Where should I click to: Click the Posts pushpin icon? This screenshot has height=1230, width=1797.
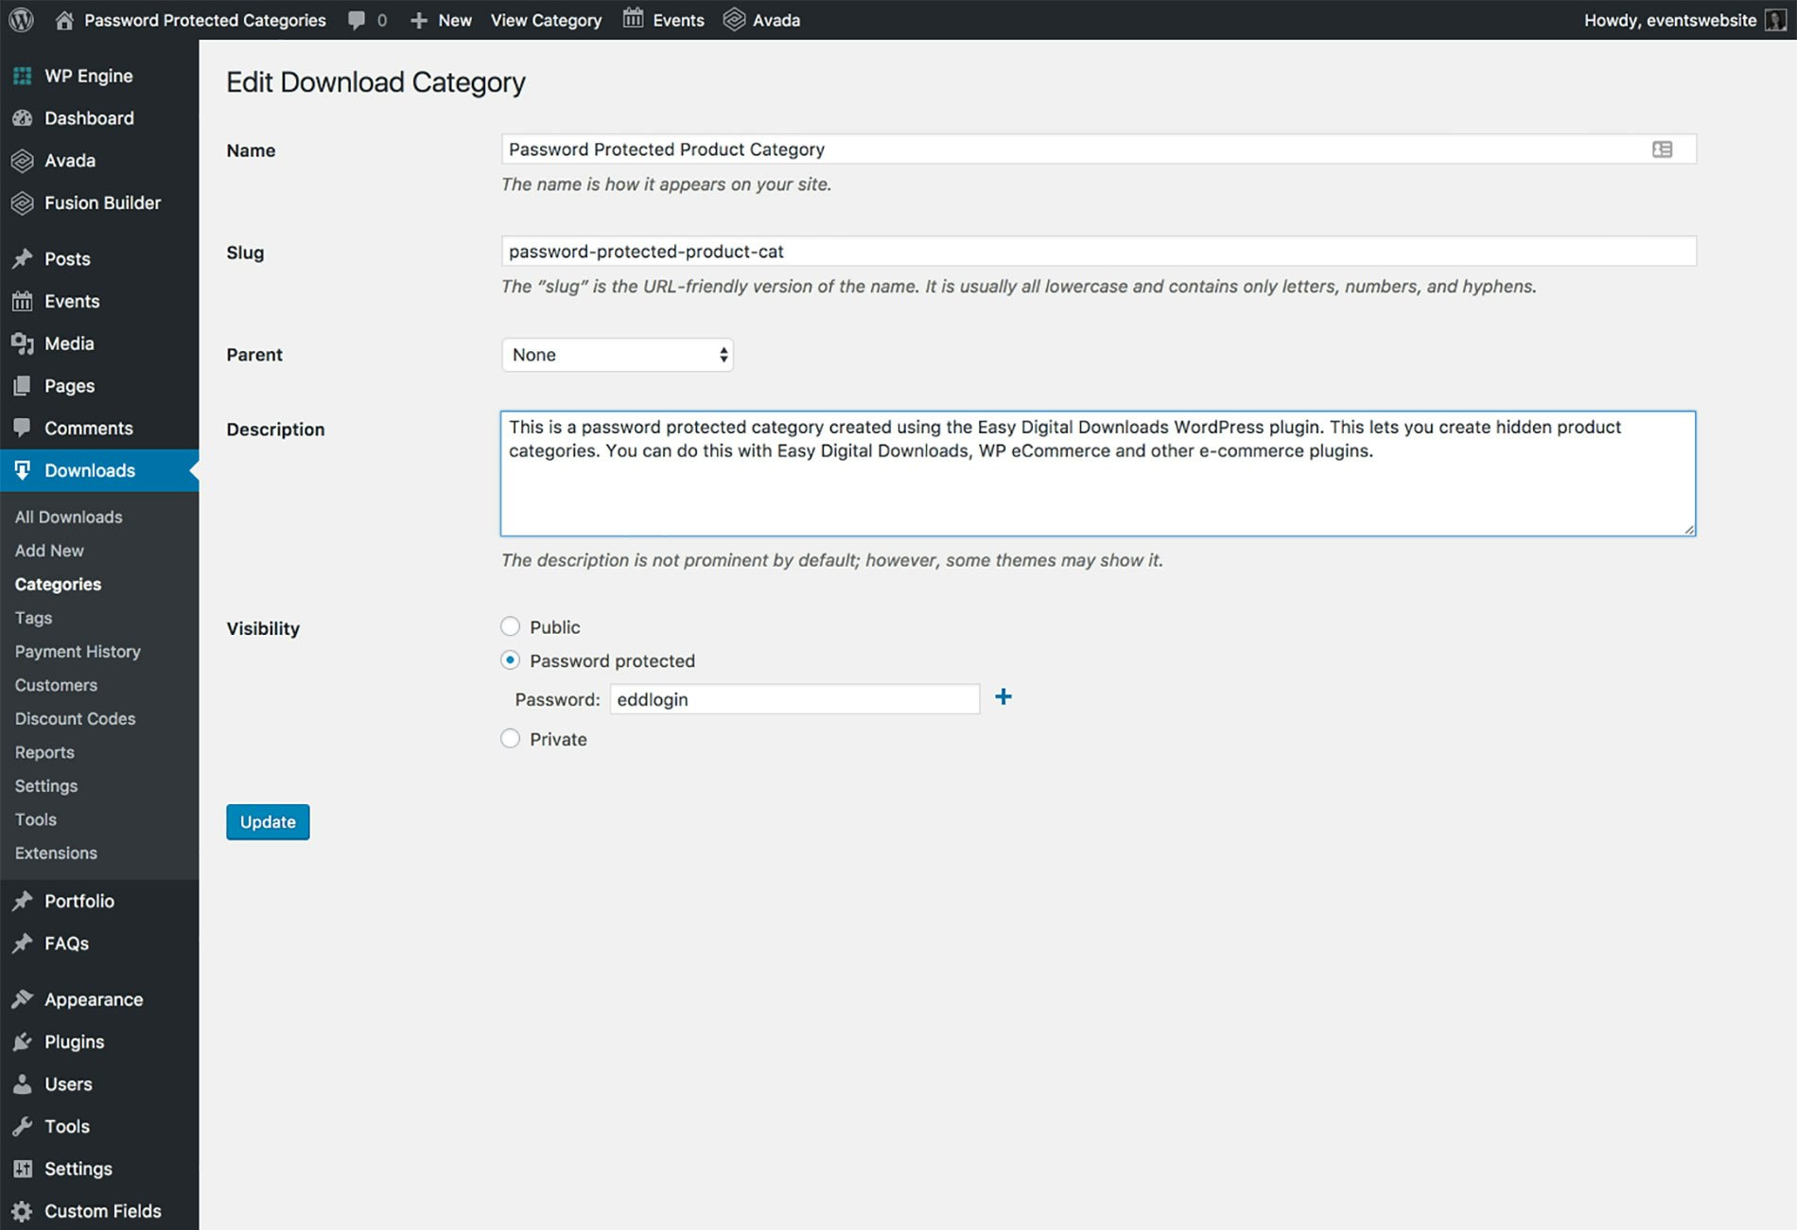(x=23, y=258)
